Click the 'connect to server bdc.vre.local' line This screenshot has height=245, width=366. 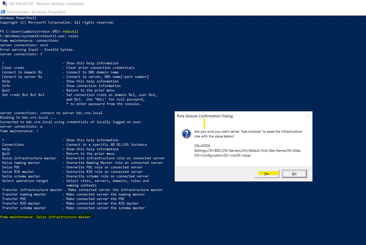51,113
